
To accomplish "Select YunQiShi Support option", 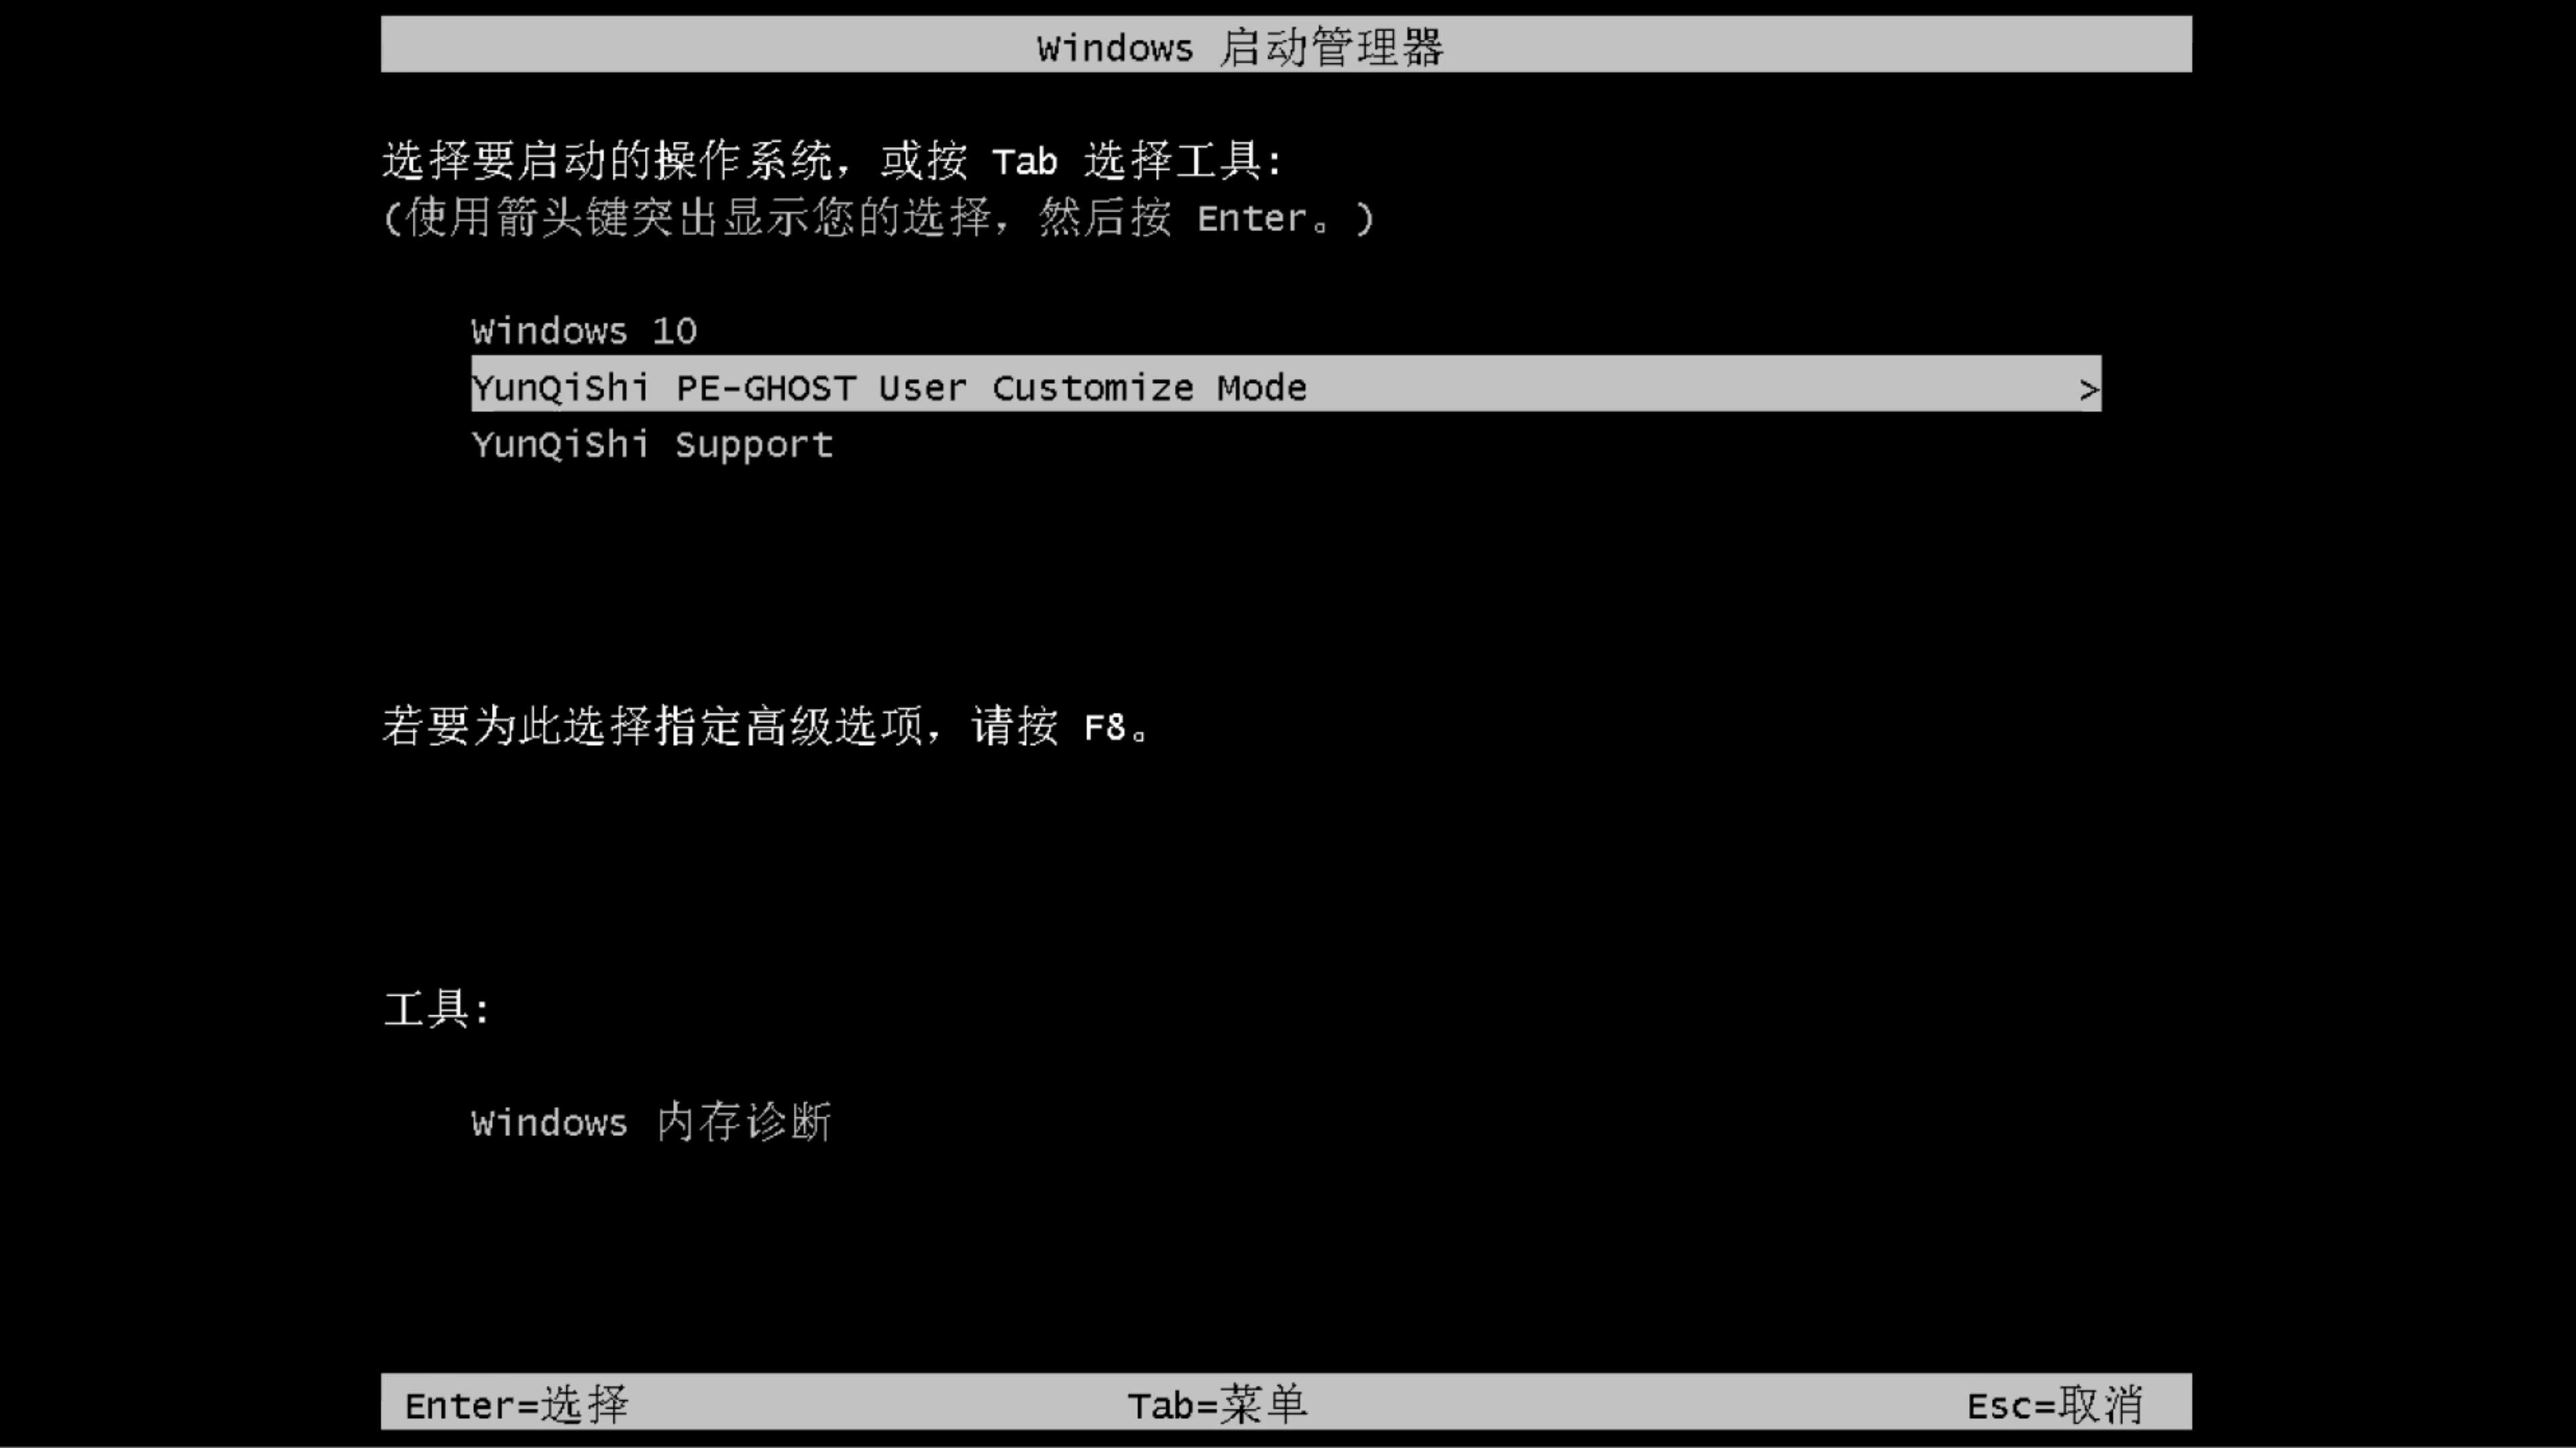I will pos(651,444).
